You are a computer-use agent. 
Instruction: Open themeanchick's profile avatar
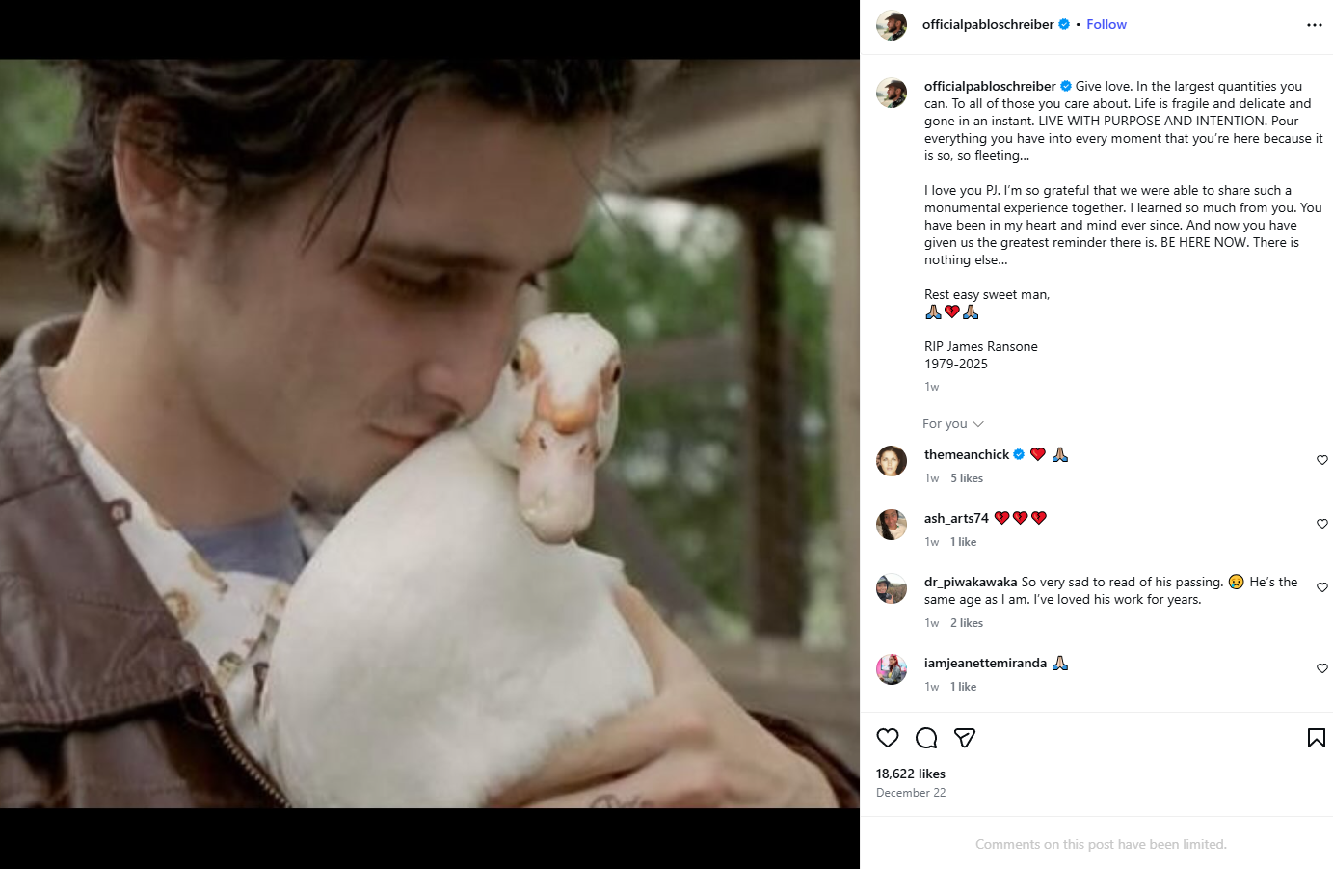892,461
